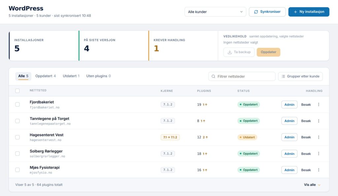
Task: Click the search icon in site filter
Action: point(214,76)
